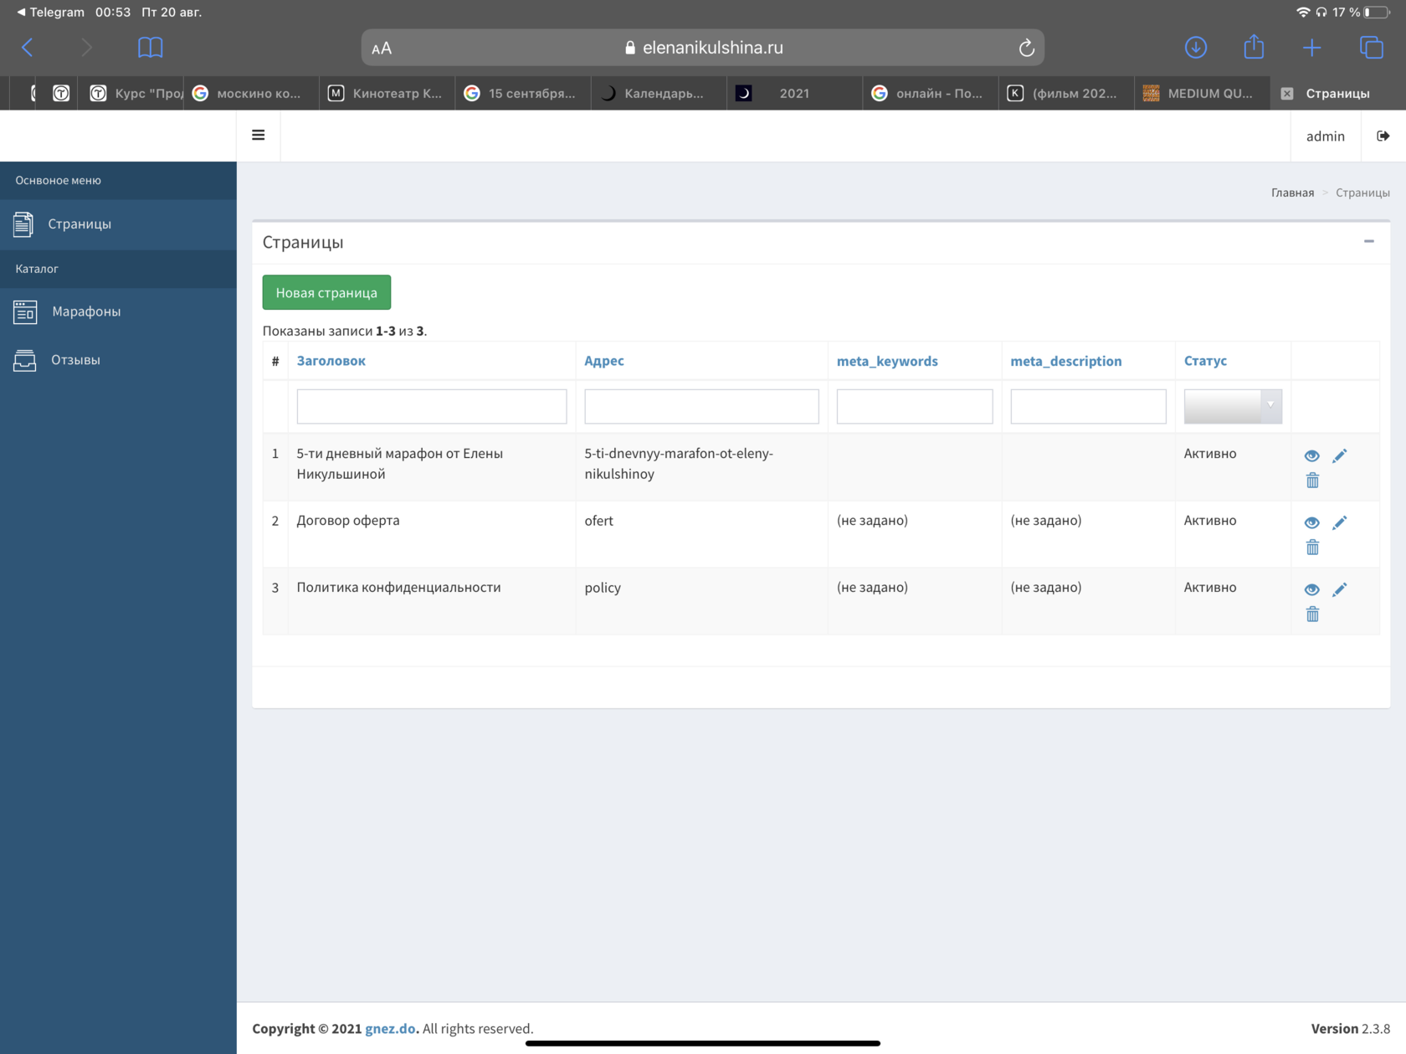Tap the AA reader text-size control
Viewport: 1406px width, 1054px height.
point(382,49)
